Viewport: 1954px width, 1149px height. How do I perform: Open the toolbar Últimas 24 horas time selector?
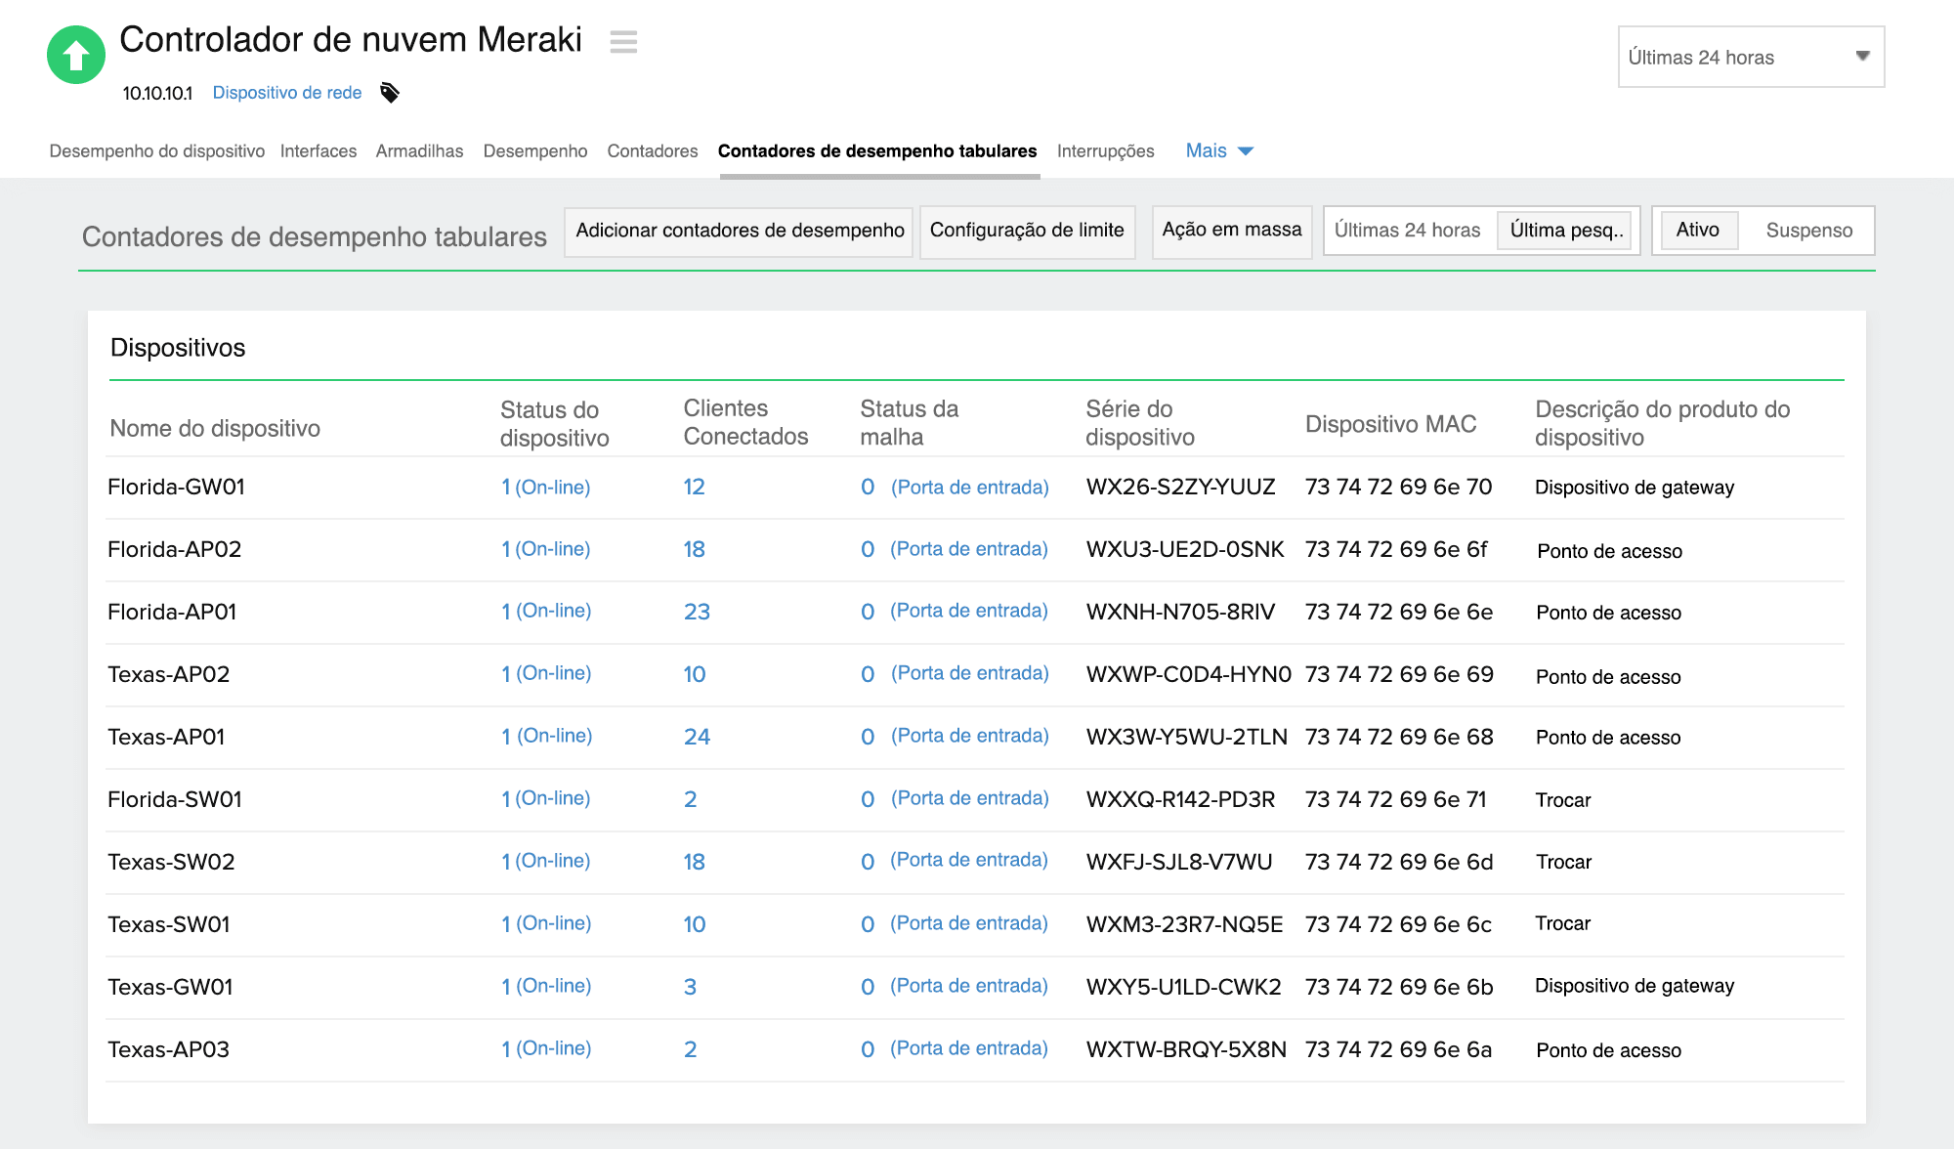pos(1408,230)
